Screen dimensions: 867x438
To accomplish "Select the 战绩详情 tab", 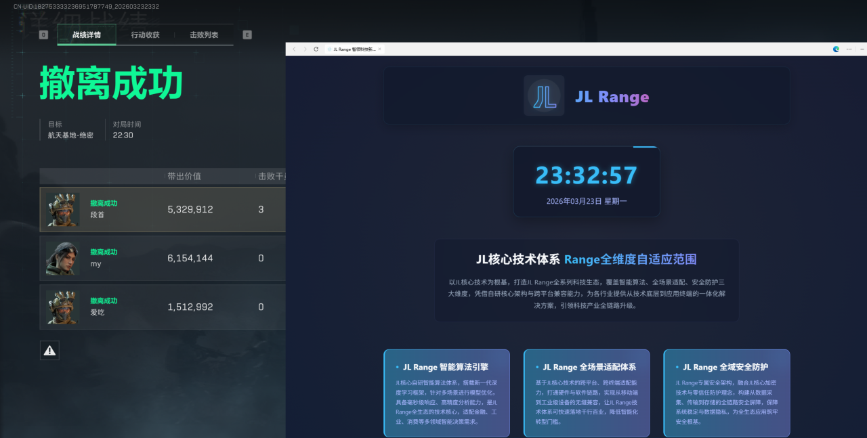I will (x=87, y=35).
